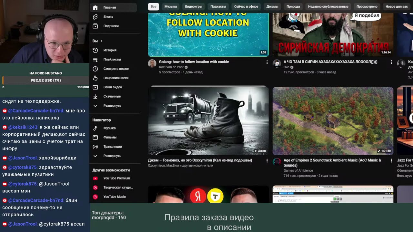Click Games of Ambience channel avatar

277,162
